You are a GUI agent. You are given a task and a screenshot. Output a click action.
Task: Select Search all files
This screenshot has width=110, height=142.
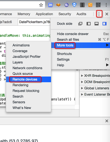click(x=81, y=40)
